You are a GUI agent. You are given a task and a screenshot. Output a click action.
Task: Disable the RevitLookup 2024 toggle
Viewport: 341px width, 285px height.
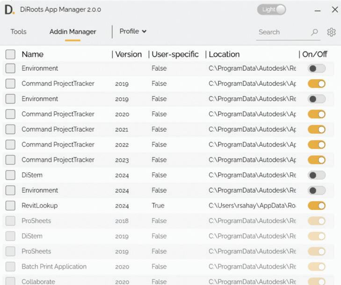click(x=317, y=206)
